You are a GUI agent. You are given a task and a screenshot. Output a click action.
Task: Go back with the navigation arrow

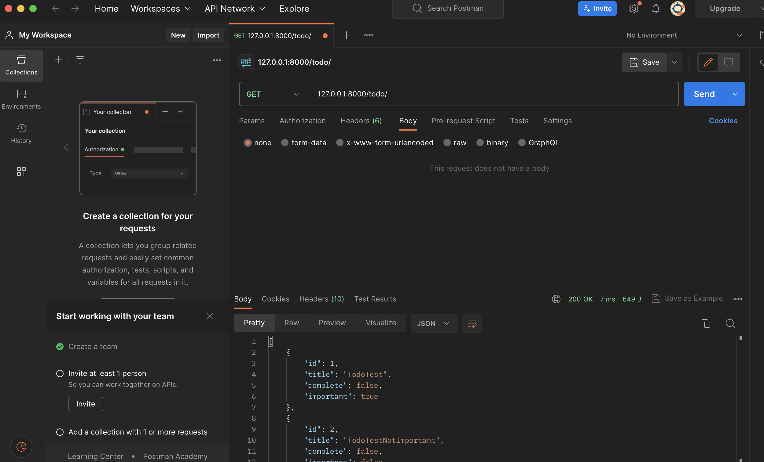[56, 9]
